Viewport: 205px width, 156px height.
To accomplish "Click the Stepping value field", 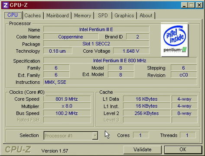I will pyautogui.click(x=184, y=68).
